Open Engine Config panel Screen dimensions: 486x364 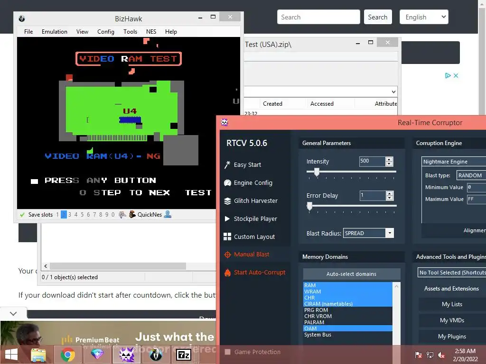click(x=248, y=182)
